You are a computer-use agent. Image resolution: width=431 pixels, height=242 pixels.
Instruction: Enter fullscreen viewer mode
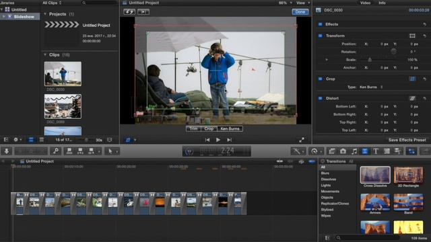(302, 140)
